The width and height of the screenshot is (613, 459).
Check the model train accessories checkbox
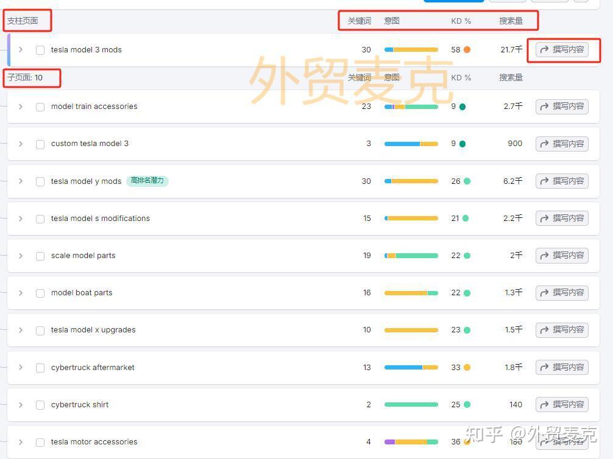point(40,107)
